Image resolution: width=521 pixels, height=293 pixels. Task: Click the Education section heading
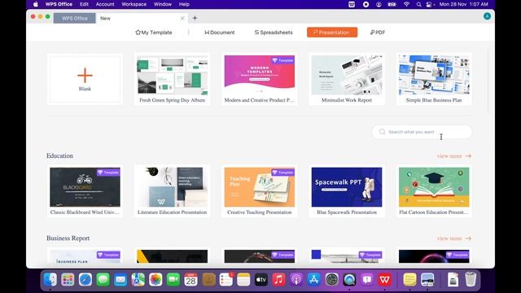pos(59,155)
